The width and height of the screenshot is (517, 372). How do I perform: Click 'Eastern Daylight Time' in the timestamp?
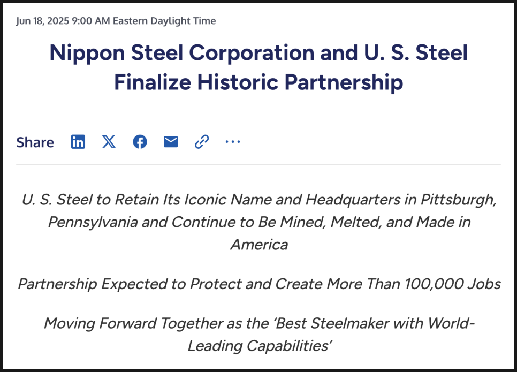pos(164,21)
